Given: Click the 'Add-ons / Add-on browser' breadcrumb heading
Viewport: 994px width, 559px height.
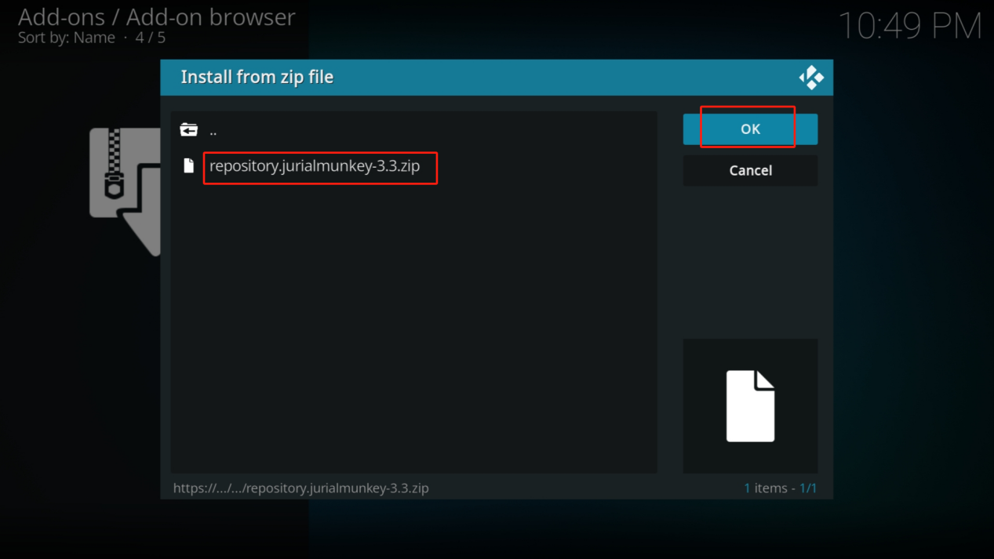Looking at the screenshot, I should tap(156, 16).
